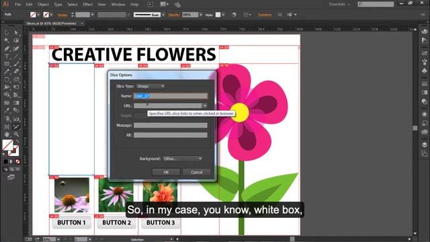Open the Edit menu
430x242 pixels.
click(x=29, y=5)
